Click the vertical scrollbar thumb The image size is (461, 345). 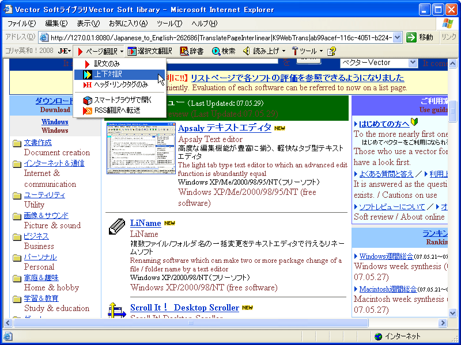[x=452, y=111]
